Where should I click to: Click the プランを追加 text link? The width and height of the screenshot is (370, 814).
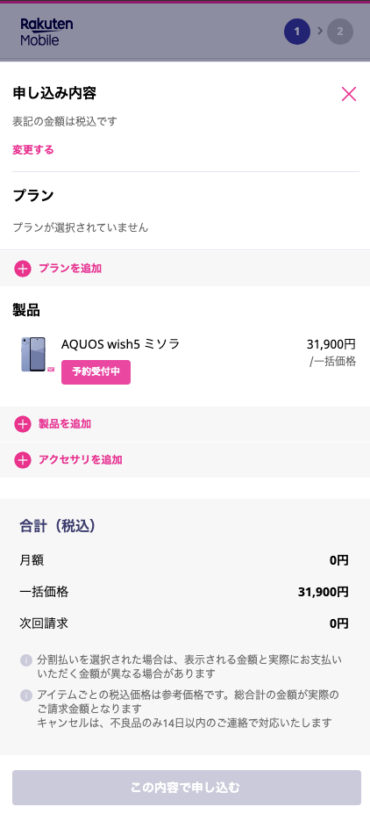[70, 269]
